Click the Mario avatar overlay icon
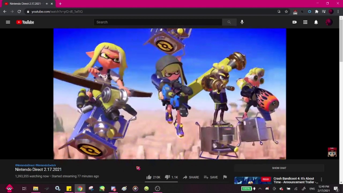The width and height of the screenshot is (343, 193). coord(332,152)
